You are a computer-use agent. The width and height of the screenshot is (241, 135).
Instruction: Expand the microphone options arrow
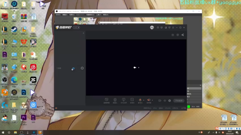click(x=144, y=100)
